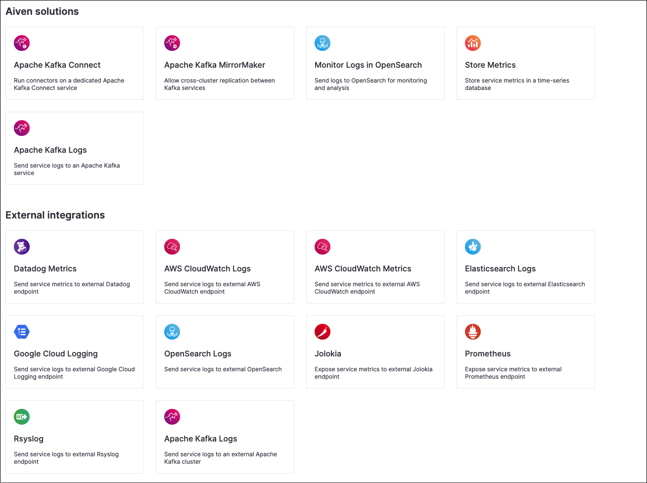This screenshot has width=647, height=483.
Task: Click the Rsyslog integration card
Action: (x=74, y=437)
